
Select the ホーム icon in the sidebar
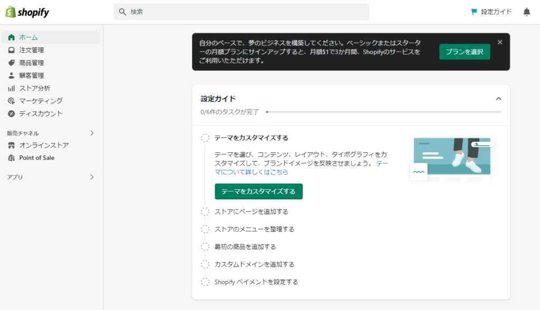pyautogui.click(x=12, y=37)
